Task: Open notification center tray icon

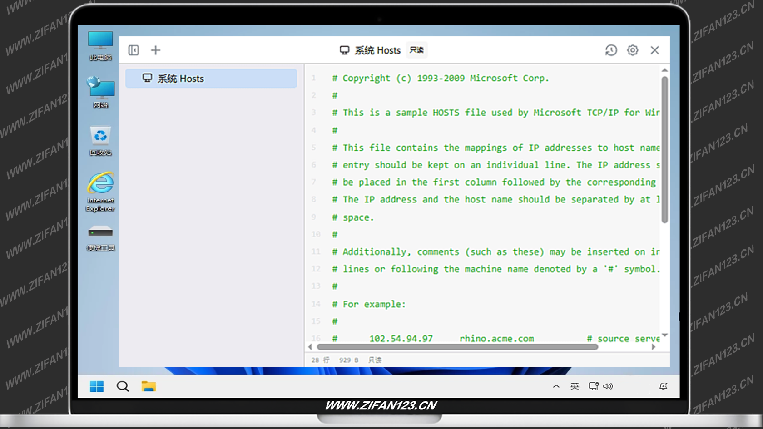Action: pos(663,386)
